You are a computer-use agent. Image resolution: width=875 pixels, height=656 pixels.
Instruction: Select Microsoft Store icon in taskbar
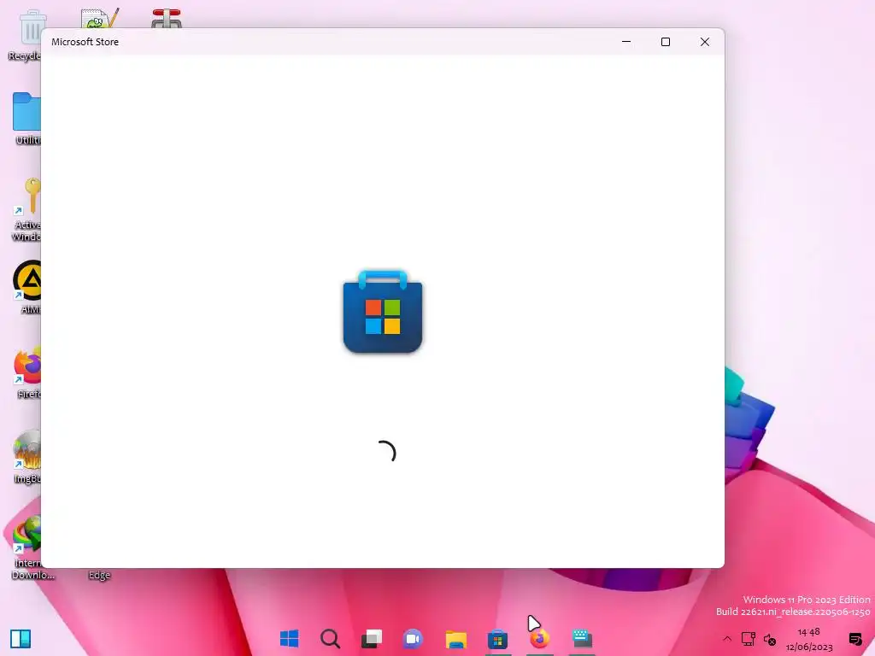[497, 639]
